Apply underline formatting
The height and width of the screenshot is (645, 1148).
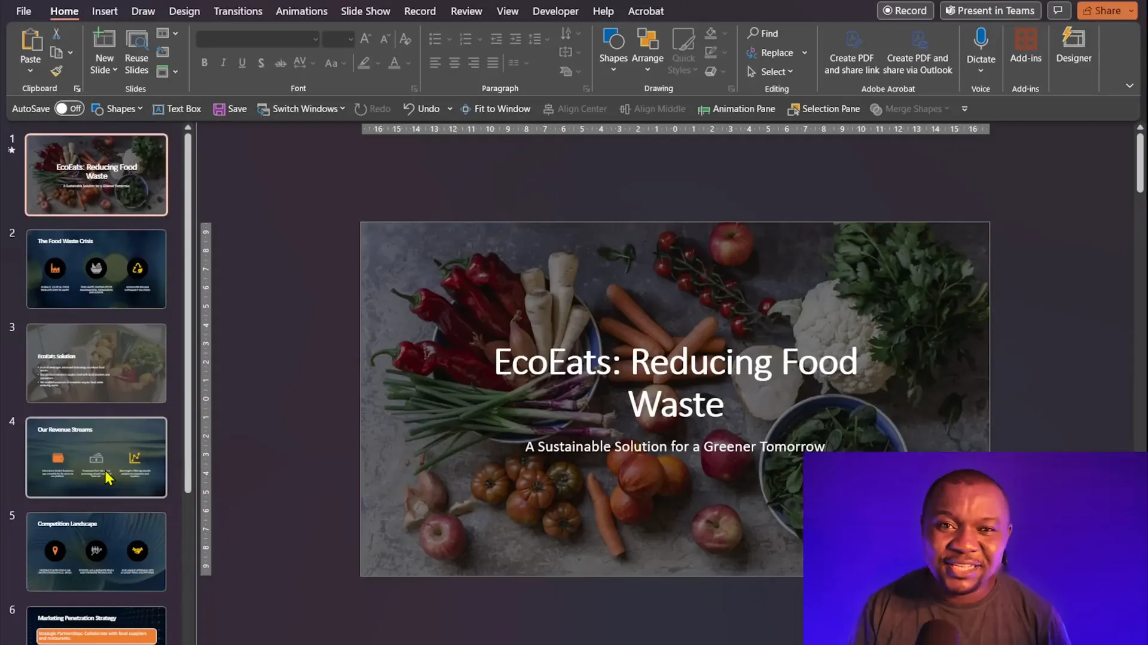pyautogui.click(x=242, y=63)
